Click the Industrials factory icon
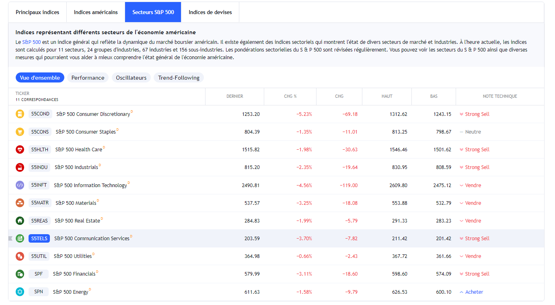This screenshot has width=555, height=305. click(20, 167)
